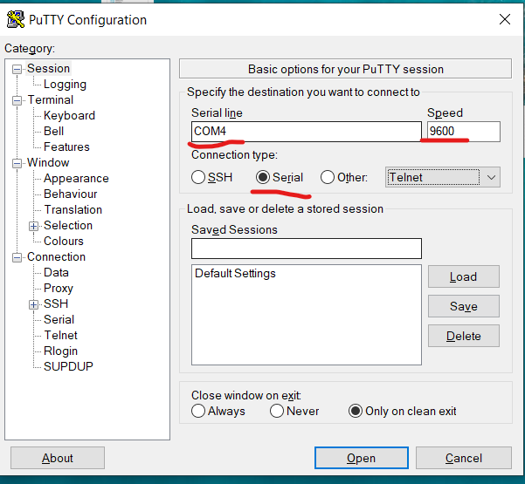Image resolution: width=525 pixels, height=484 pixels.
Task: Set close window on exit to Always
Action: tap(199, 411)
